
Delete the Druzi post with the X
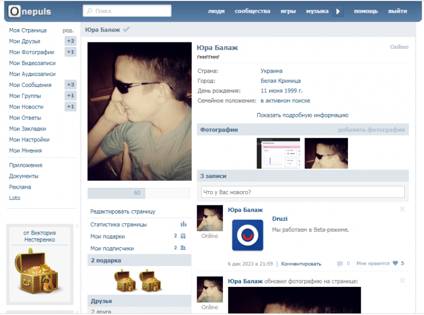tap(402, 209)
